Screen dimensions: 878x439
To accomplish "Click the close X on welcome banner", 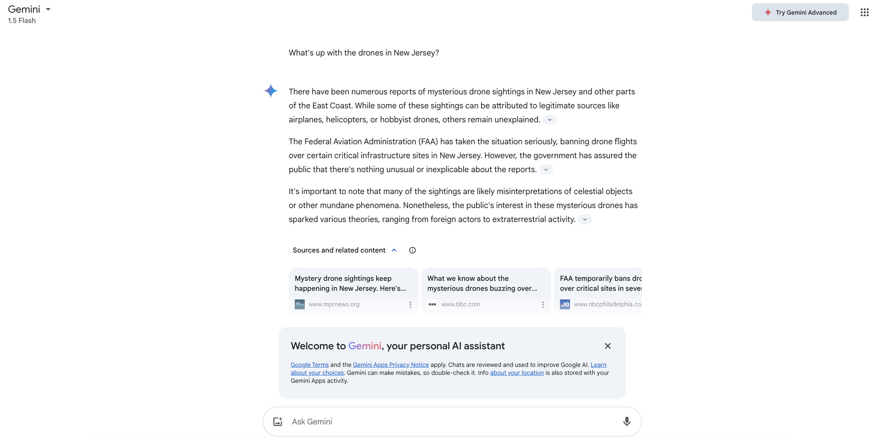I will [x=608, y=346].
